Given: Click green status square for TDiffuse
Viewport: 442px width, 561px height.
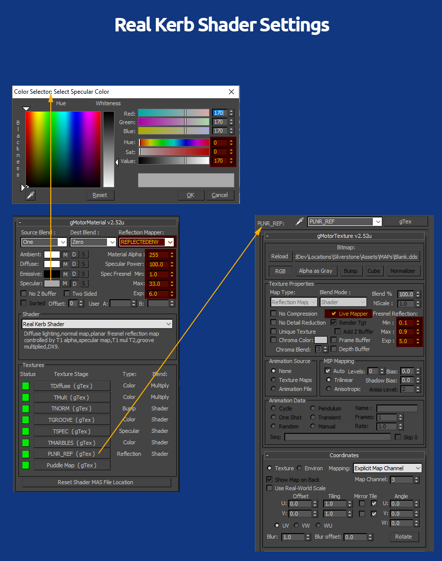Looking at the screenshot, I should (26, 386).
